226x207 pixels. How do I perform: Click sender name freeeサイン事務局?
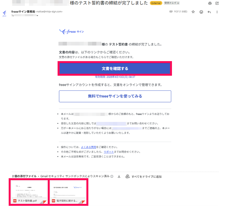(x=23, y=11)
